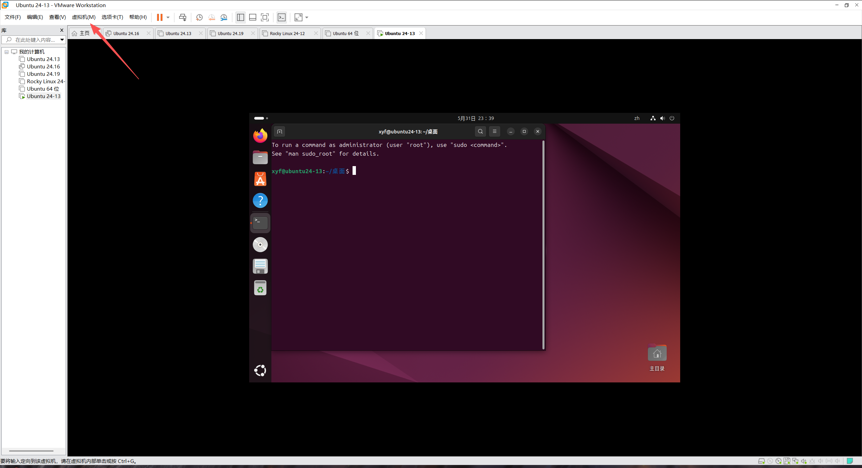This screenshot has width=862, height=468.
Task: Show applications via the Ubuntu logo button
Action: tap(260, 370)
